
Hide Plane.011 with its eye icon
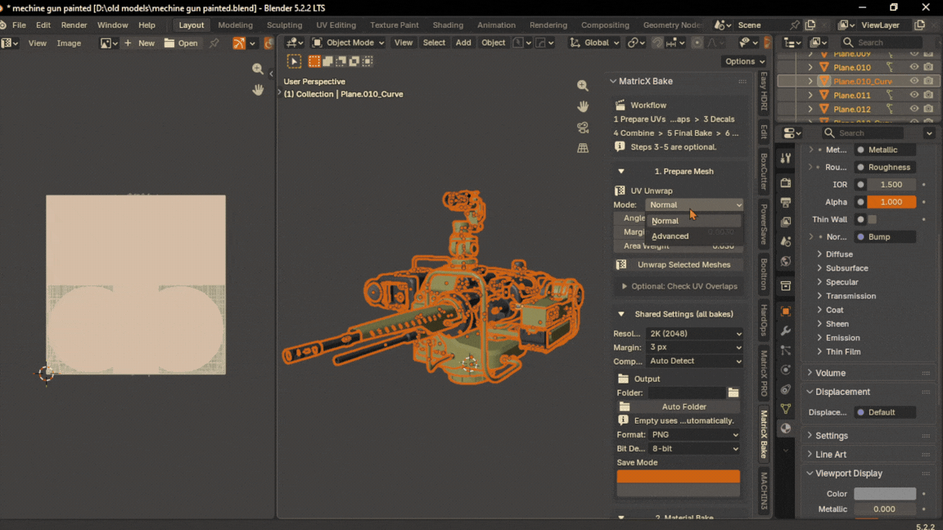coord(914,95)
